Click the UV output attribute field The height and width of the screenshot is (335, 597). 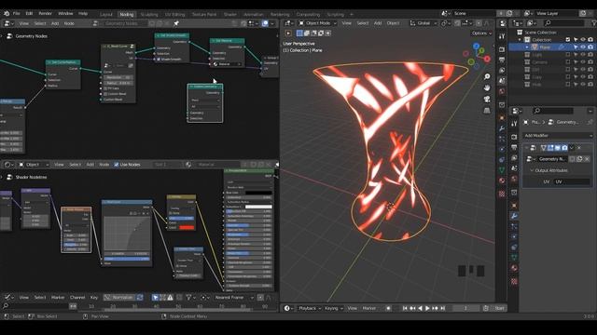click(572, 182)
